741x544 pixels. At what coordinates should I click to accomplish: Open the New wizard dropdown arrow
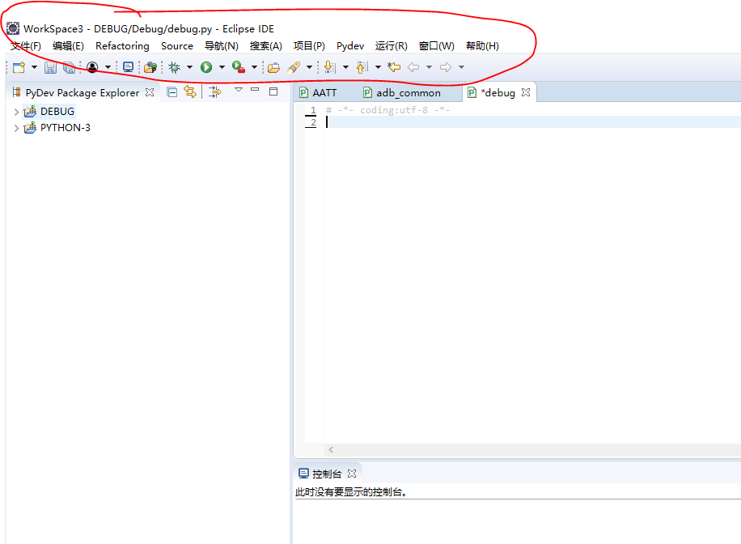pos(34,67)
